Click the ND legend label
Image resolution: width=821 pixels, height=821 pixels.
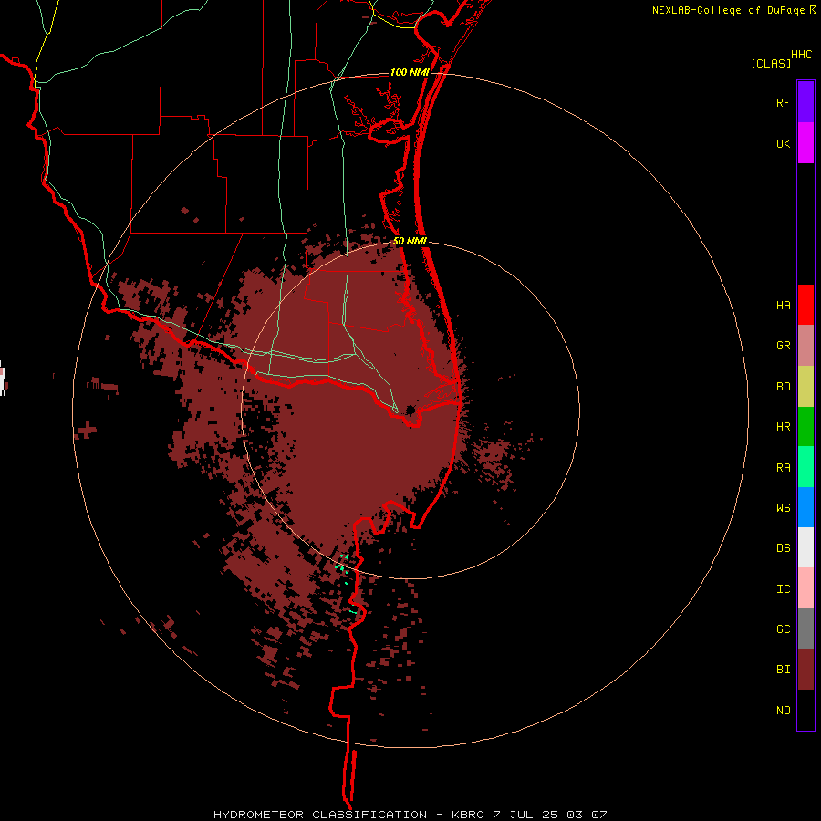pyautogui.click(x=783, y=711)
